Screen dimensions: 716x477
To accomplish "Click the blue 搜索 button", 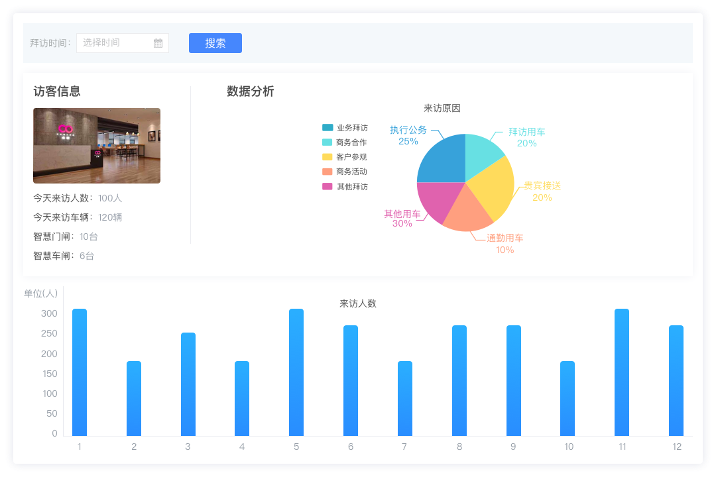I will point(215,43).
